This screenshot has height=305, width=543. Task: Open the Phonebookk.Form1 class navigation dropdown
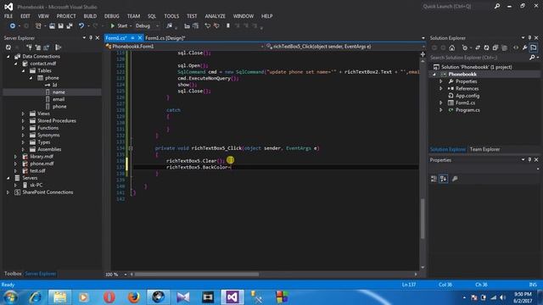[262, 47]
